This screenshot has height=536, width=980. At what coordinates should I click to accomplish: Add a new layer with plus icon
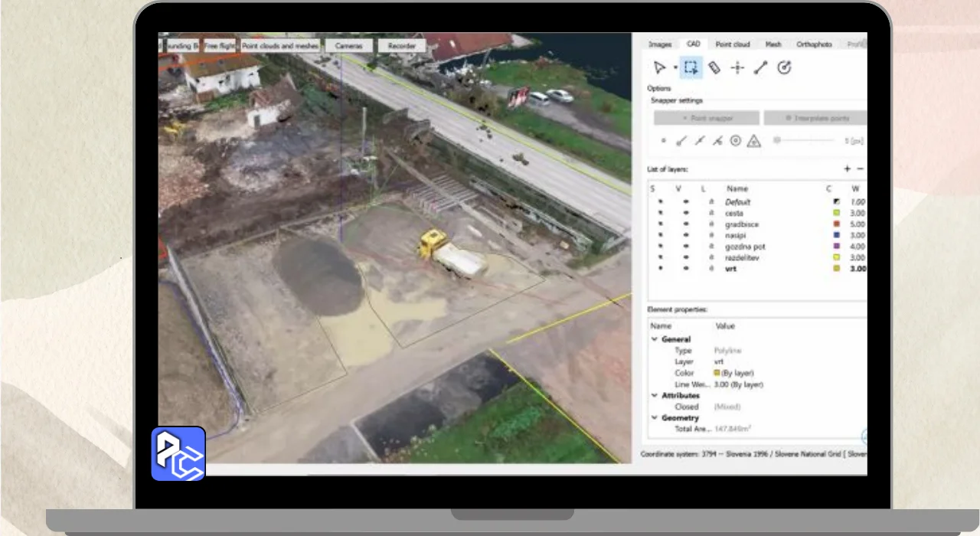coord(847,169)
